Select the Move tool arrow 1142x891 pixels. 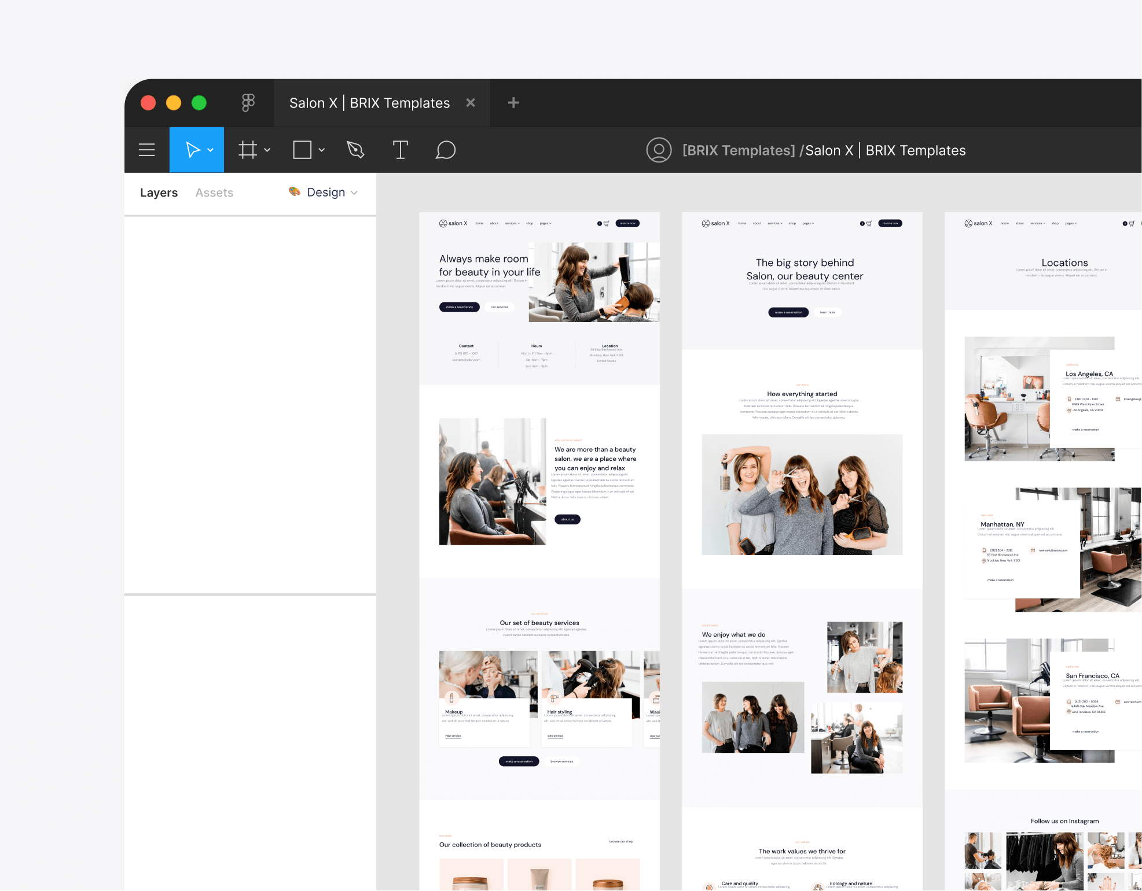coord(193,150)
